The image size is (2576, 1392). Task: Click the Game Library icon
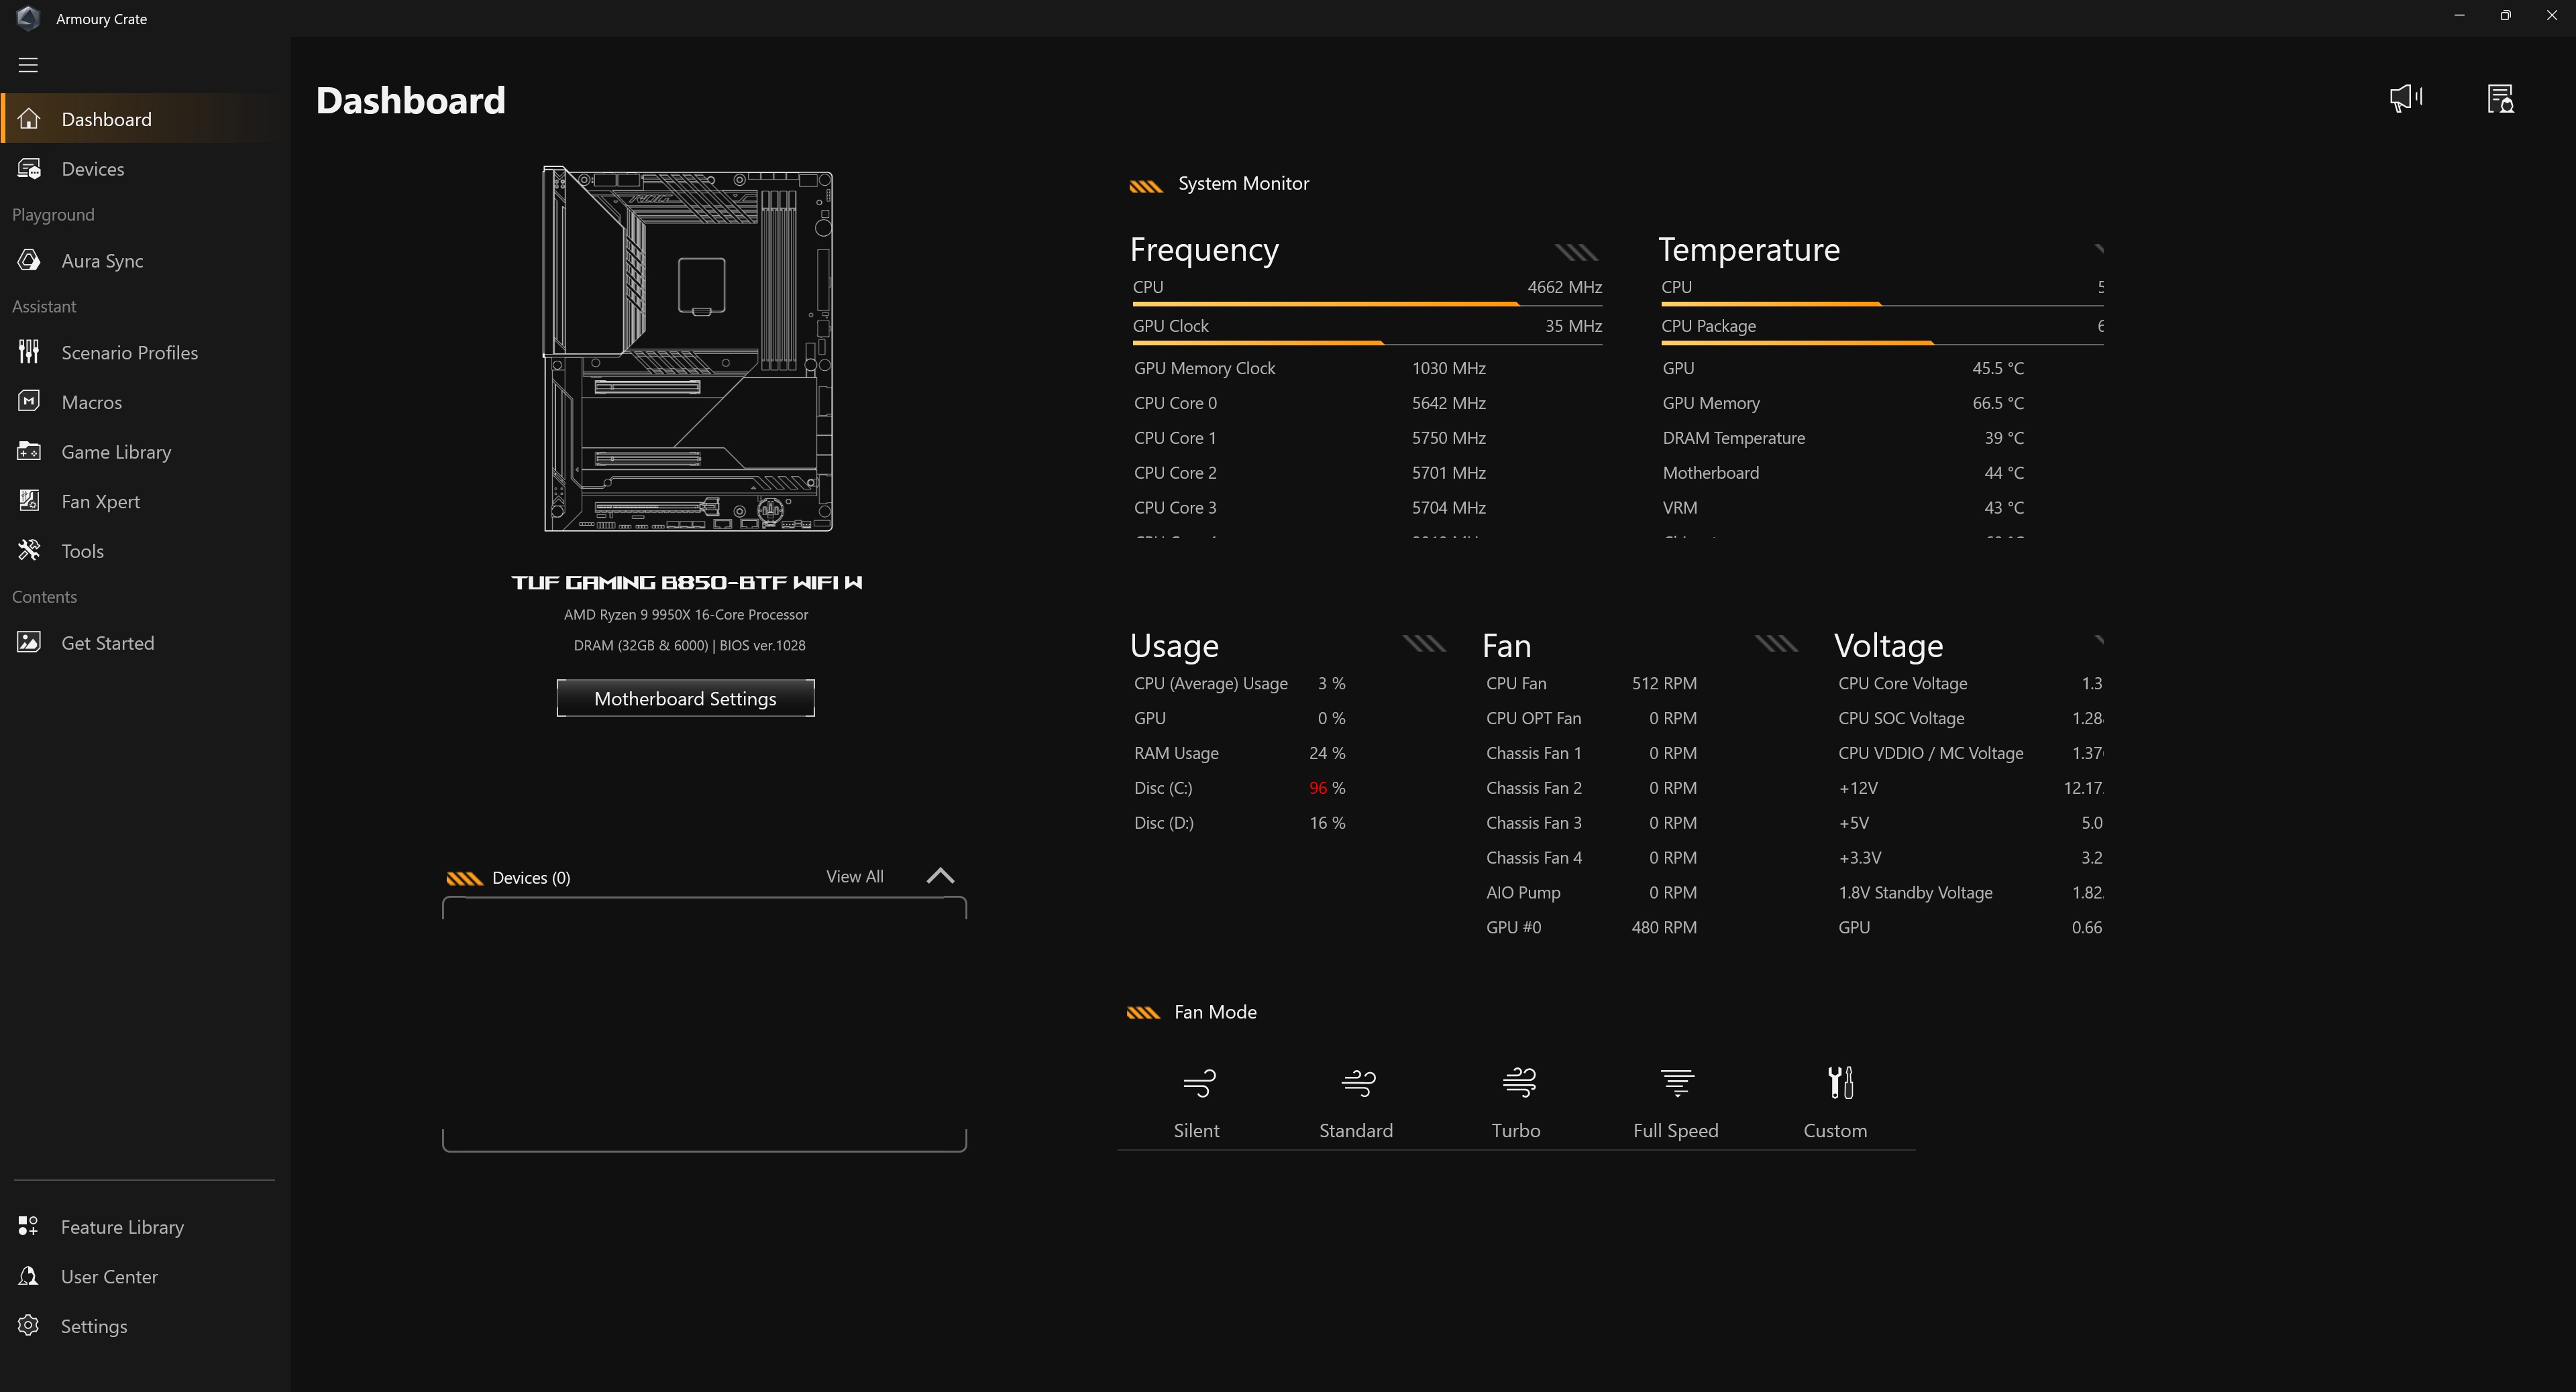(x=29, y=452)
